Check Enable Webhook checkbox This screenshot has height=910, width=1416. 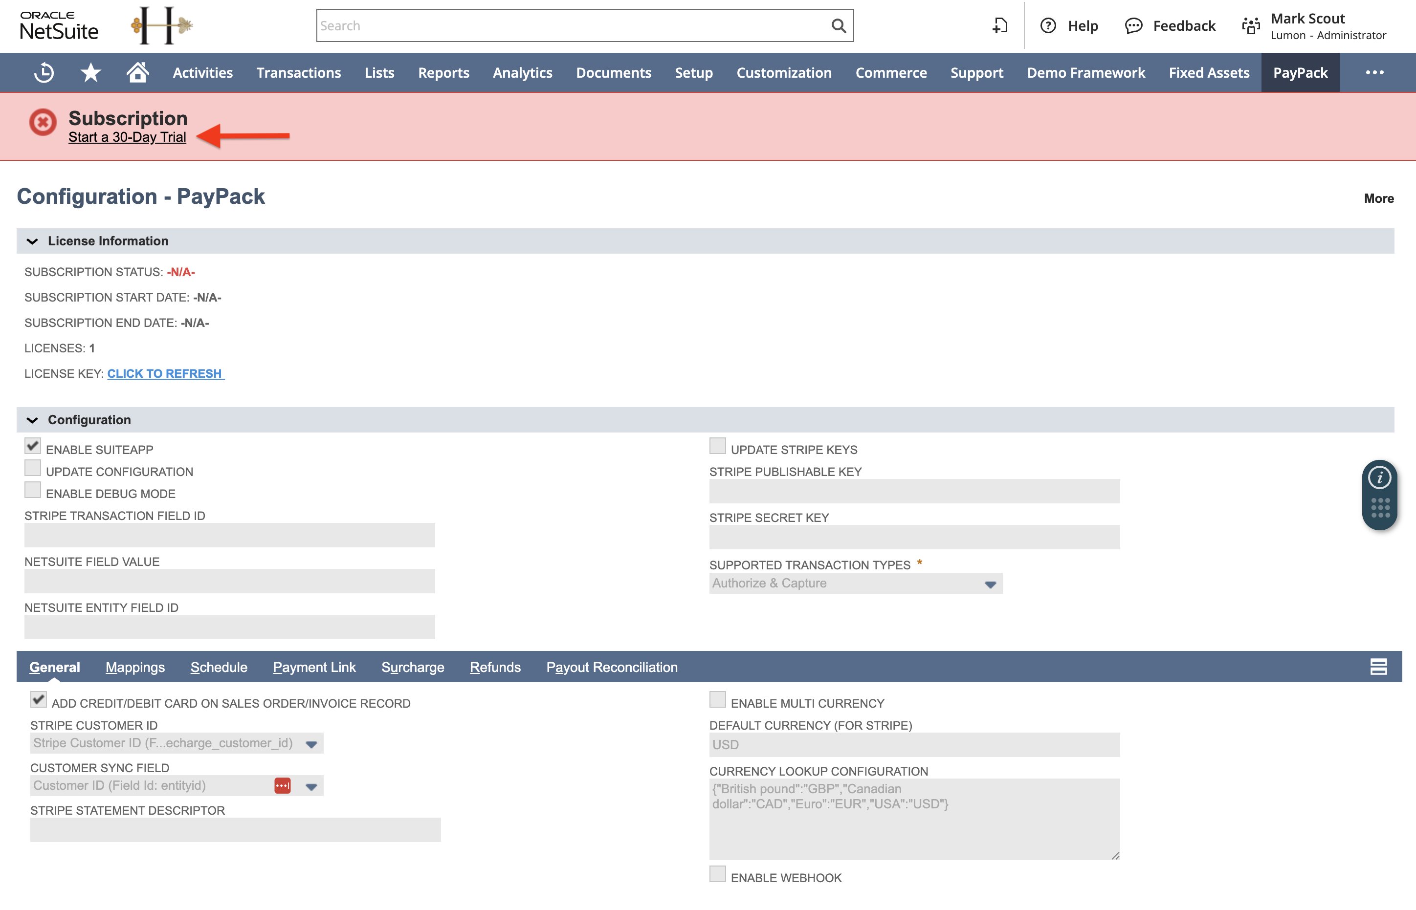pos(717,874)
